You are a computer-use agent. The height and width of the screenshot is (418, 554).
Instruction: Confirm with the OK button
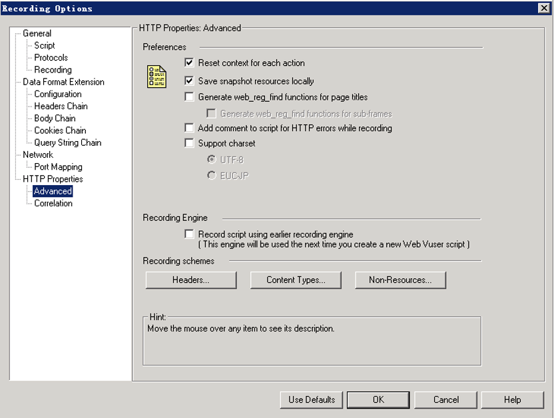tap(378, 399)
